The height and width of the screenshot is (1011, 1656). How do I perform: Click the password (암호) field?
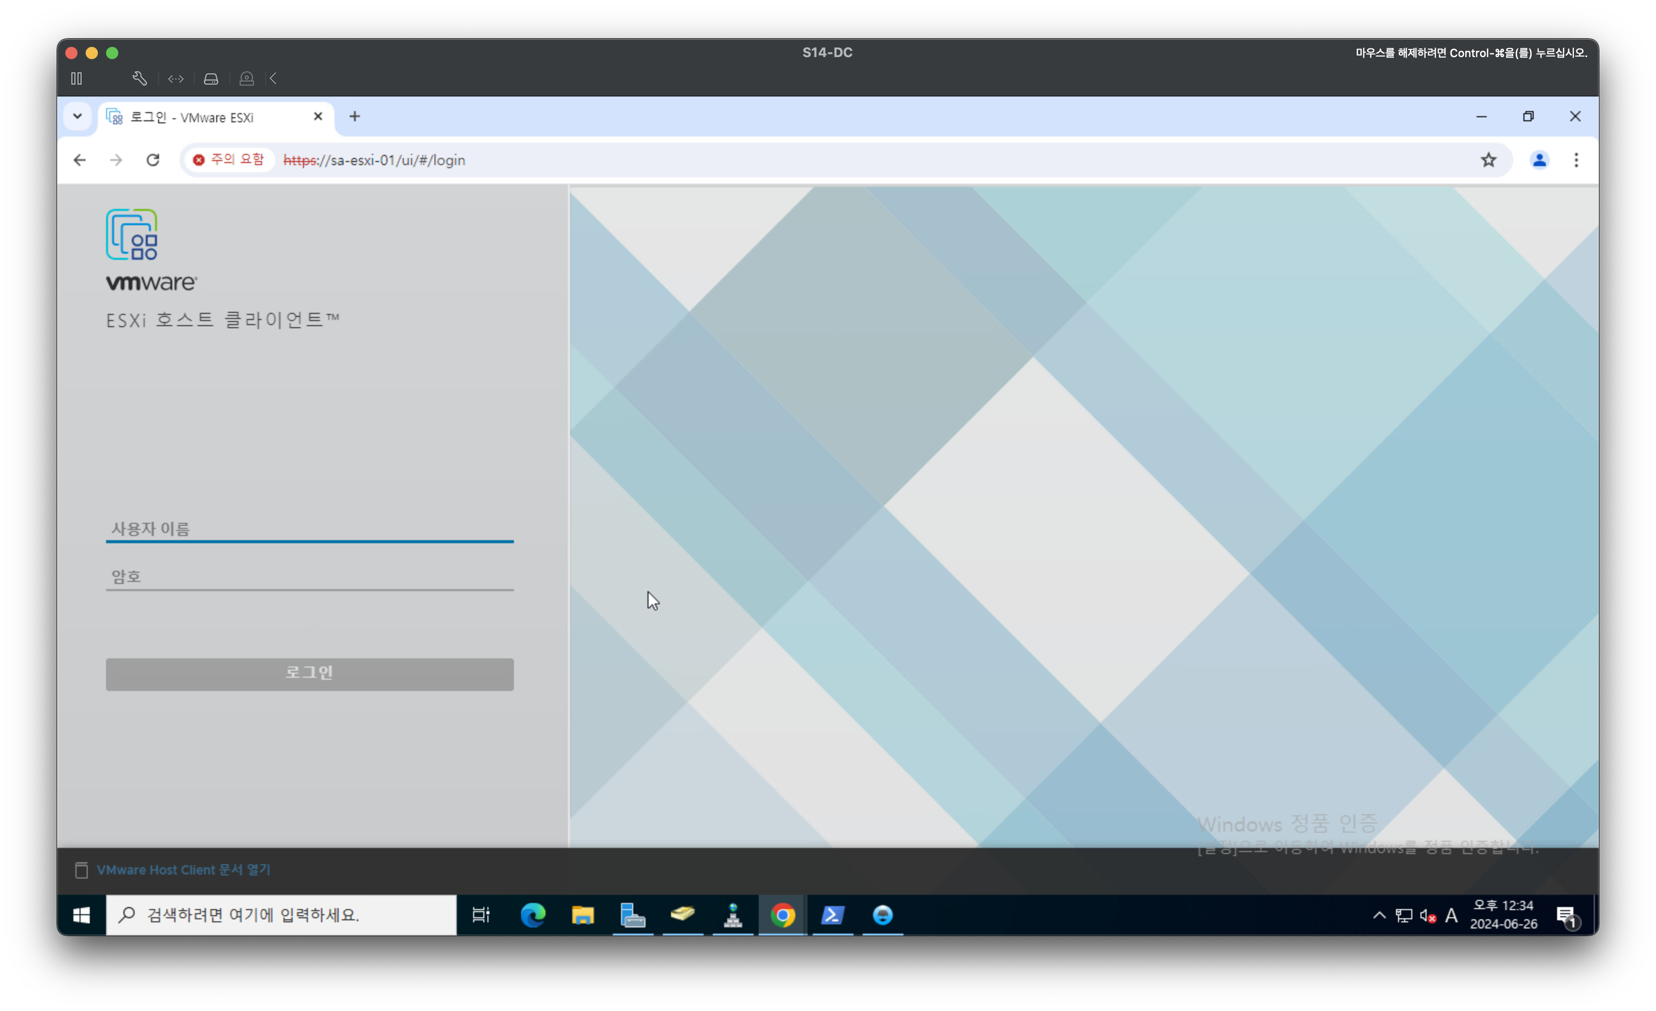[309, 576]
